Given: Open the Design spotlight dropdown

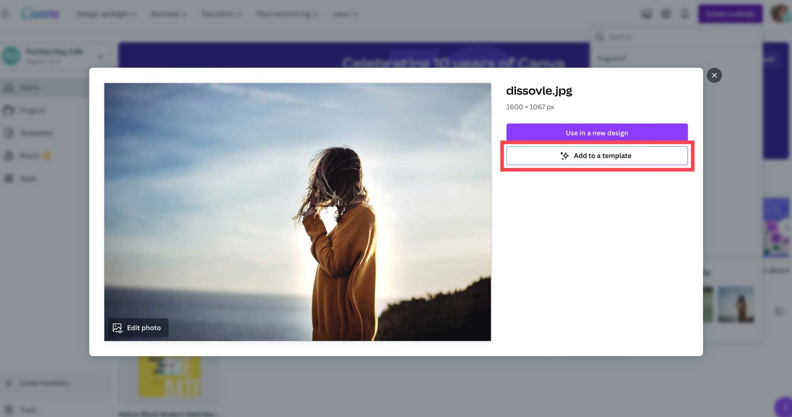Looking at the screenshot, I should 106,14.
